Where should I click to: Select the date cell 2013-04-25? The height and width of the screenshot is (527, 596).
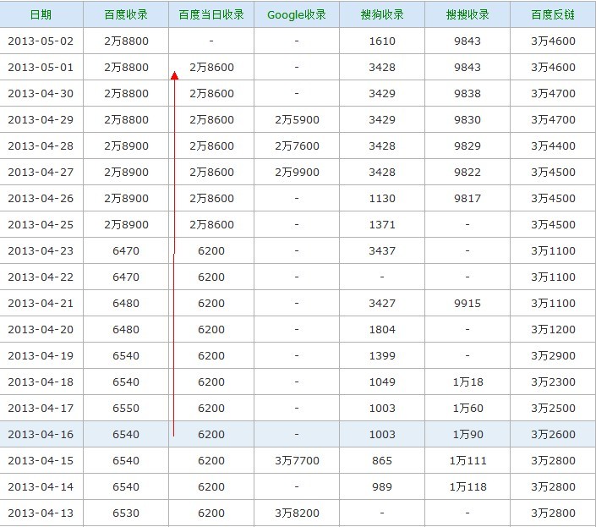41,224
